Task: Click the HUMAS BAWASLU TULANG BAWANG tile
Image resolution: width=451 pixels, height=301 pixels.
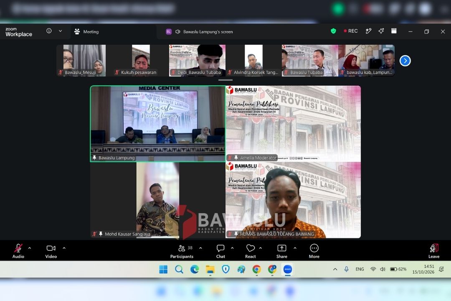Action: click(x=294, y=200)
